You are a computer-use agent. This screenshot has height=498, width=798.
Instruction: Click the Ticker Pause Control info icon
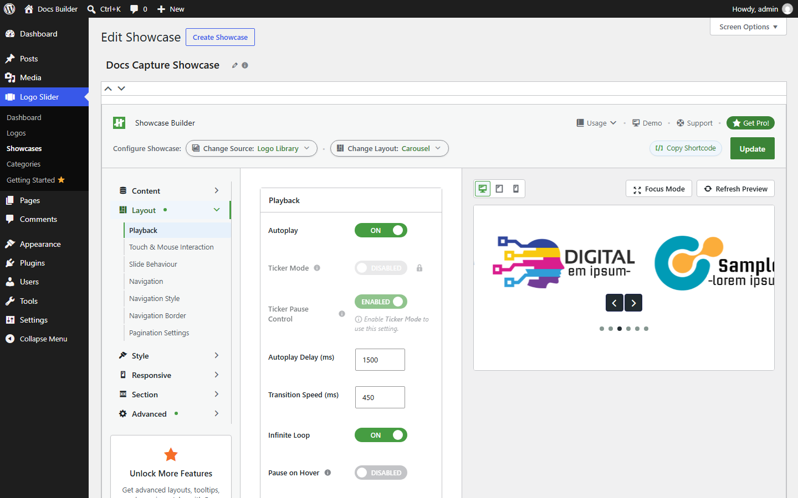[x=342, y=314]
